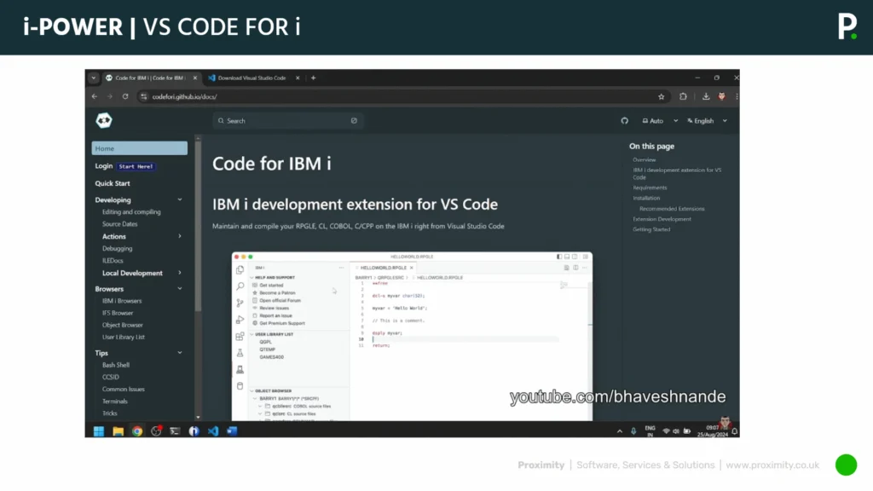Click the Explorer files icon in VS Code screenshot
This screenshot has height=491, width=873.
pyautogui.click(x=240, y=269)
